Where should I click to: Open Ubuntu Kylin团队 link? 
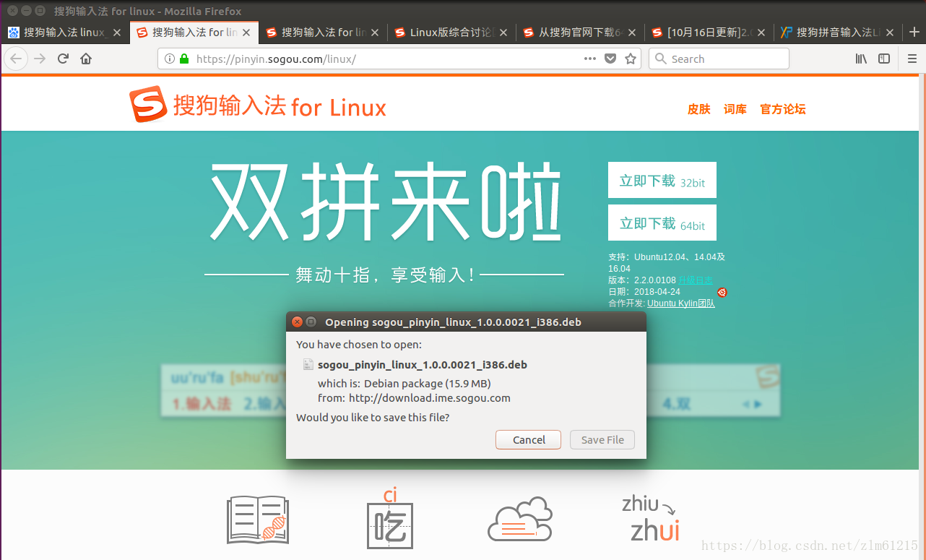pyautogui.click(x=681, y=303)
